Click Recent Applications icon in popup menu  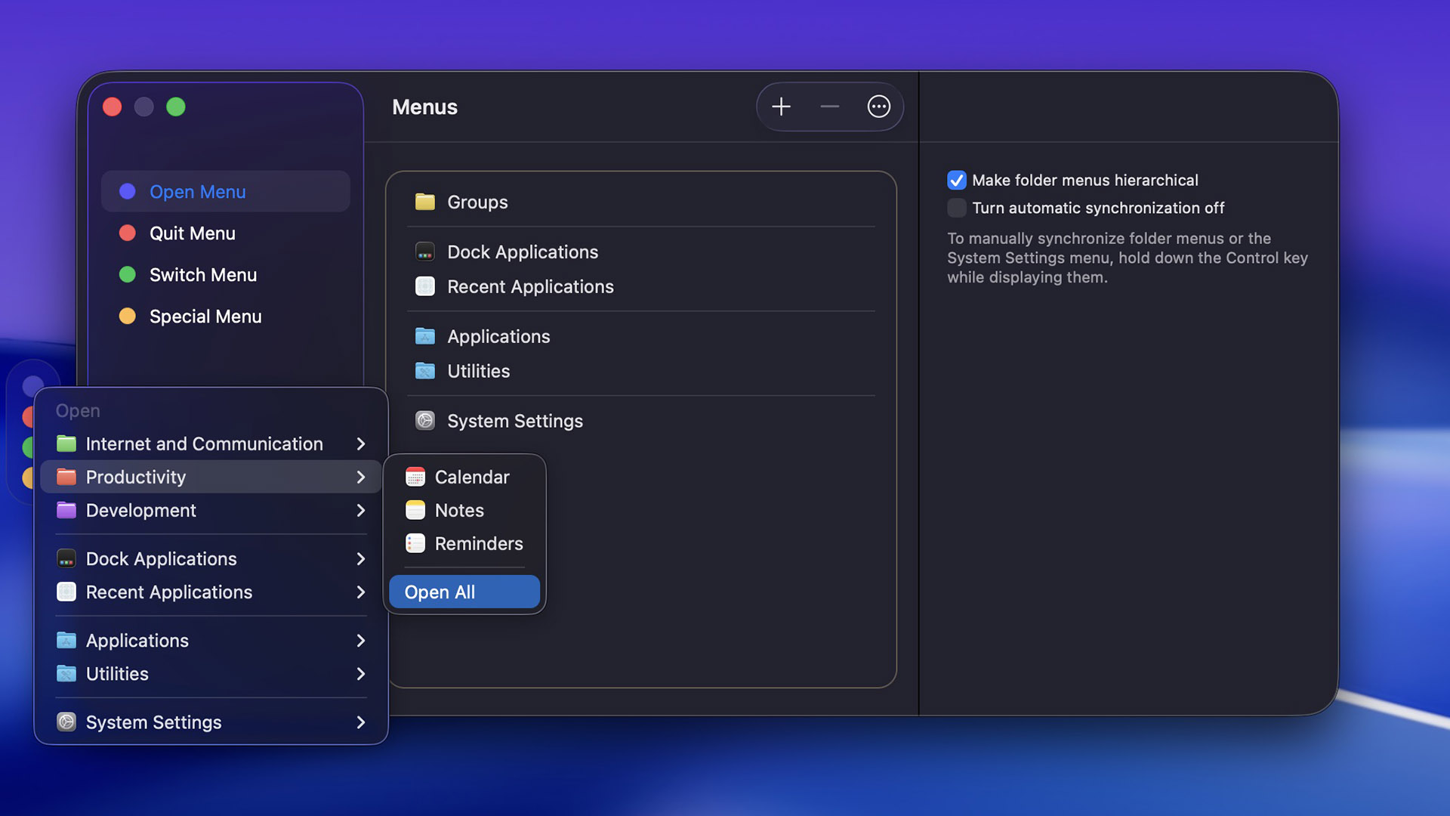[66, 592]
